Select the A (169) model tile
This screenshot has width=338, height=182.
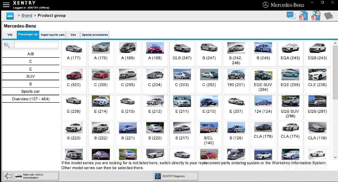128,54
